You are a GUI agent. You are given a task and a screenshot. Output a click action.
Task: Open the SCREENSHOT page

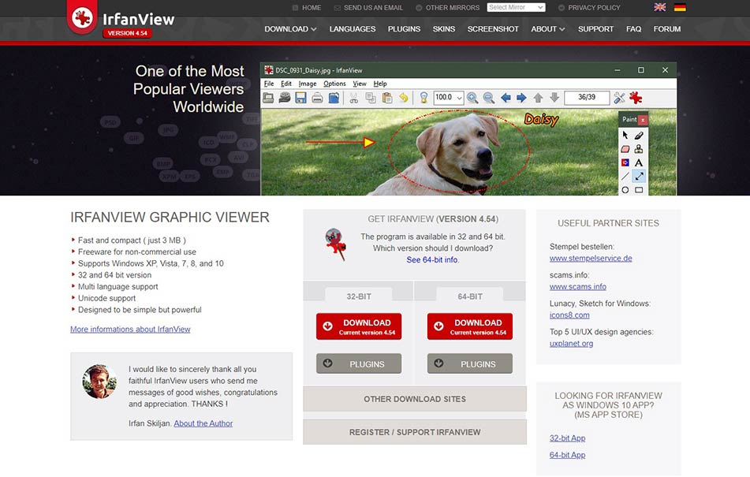pos(493,28)
